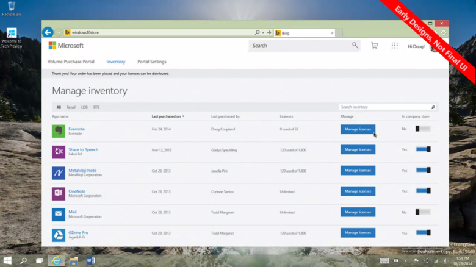
Task: Click the App name column header
Action: [x=60, y=116]
